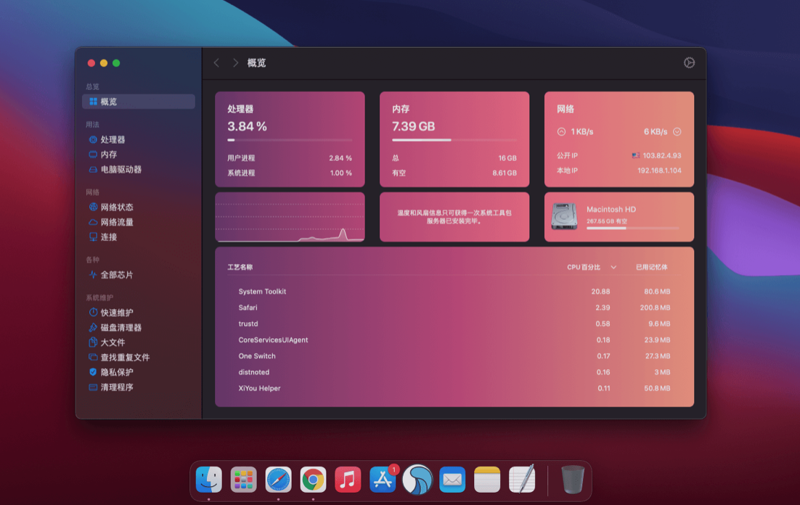800x505 pixels.
Task: Open the settings gear in the titlebar
Action: 689,63
